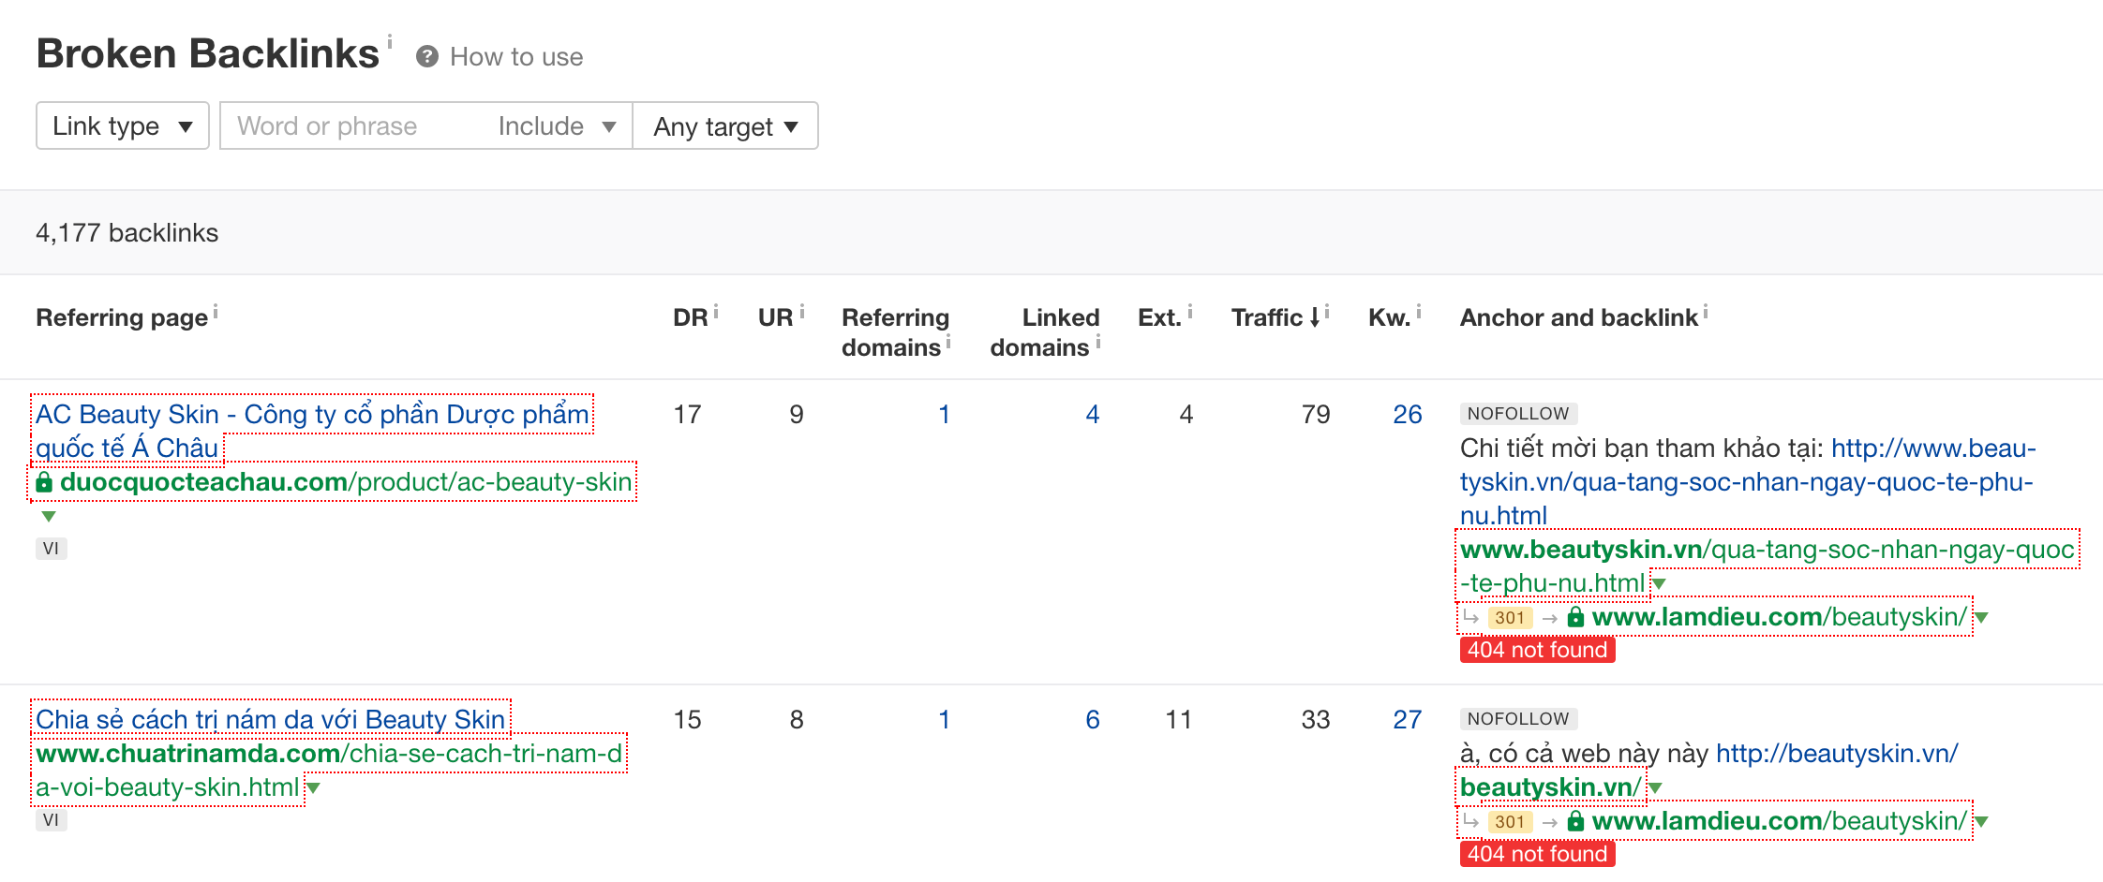Sort by Ext. column header
Viewport: 2103px width, 882px height.
tap(1160, 317)
